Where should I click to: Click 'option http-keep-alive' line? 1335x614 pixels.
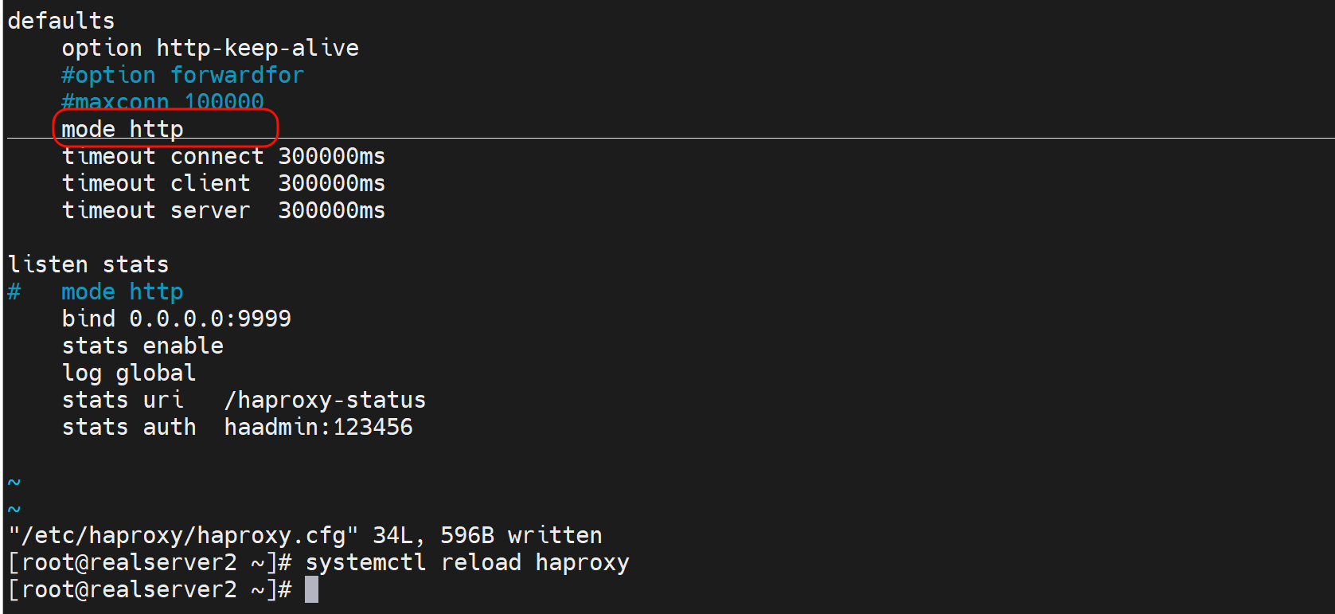click(210, 48)
